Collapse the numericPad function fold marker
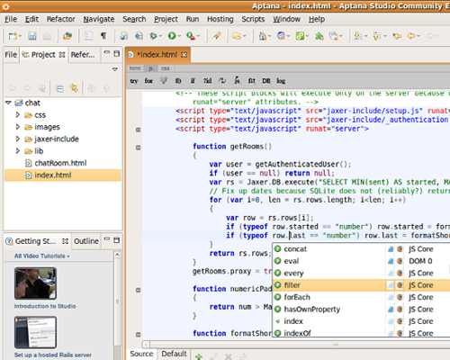Screen dimensions: 450x360 [138, 290]
